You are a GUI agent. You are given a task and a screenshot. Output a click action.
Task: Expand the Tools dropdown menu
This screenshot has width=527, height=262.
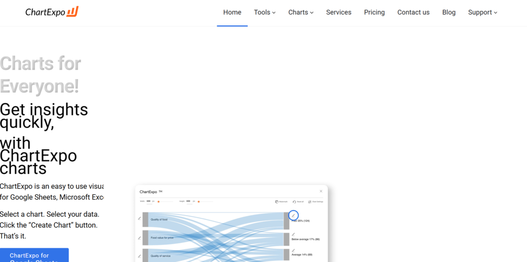265,13
